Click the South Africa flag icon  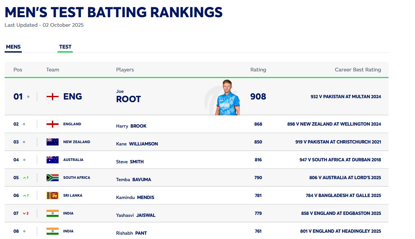(53, 178)
